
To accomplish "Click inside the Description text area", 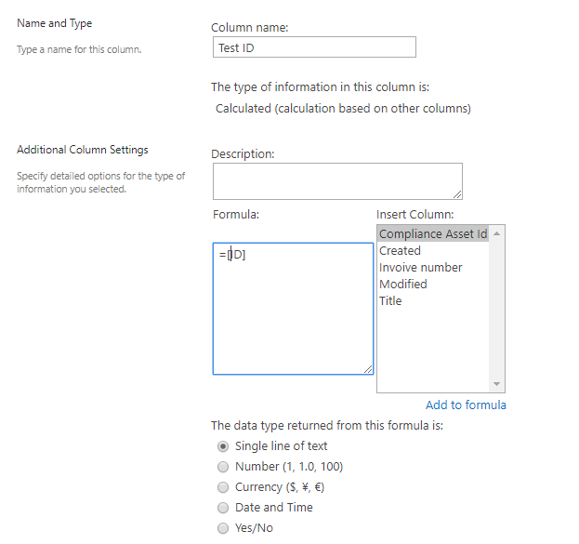I will 337,181.
